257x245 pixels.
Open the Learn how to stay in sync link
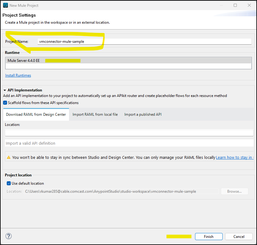coord(235,157)
